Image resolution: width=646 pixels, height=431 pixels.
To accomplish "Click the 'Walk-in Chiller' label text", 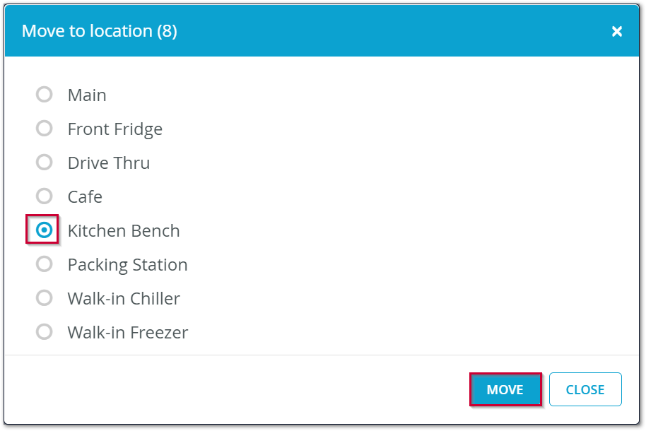I will tap(124, 298).
